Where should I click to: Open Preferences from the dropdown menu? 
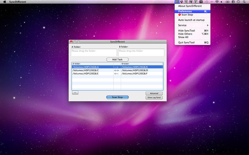click(192, 11)
